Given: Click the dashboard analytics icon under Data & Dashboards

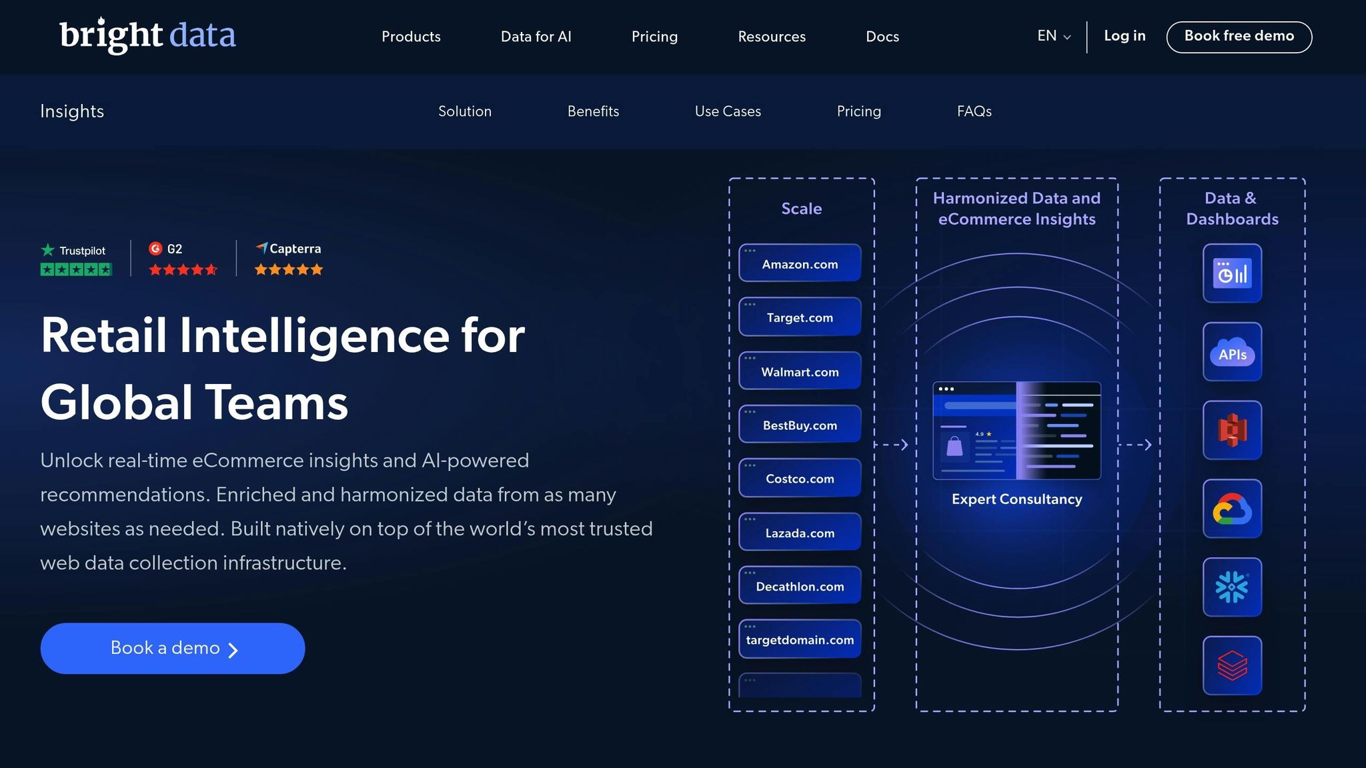Looking at the screenshot, I should click(x=1232, y=273).
